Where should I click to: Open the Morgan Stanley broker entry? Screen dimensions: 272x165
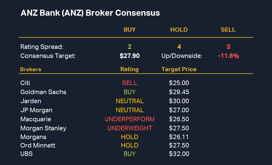43,128
